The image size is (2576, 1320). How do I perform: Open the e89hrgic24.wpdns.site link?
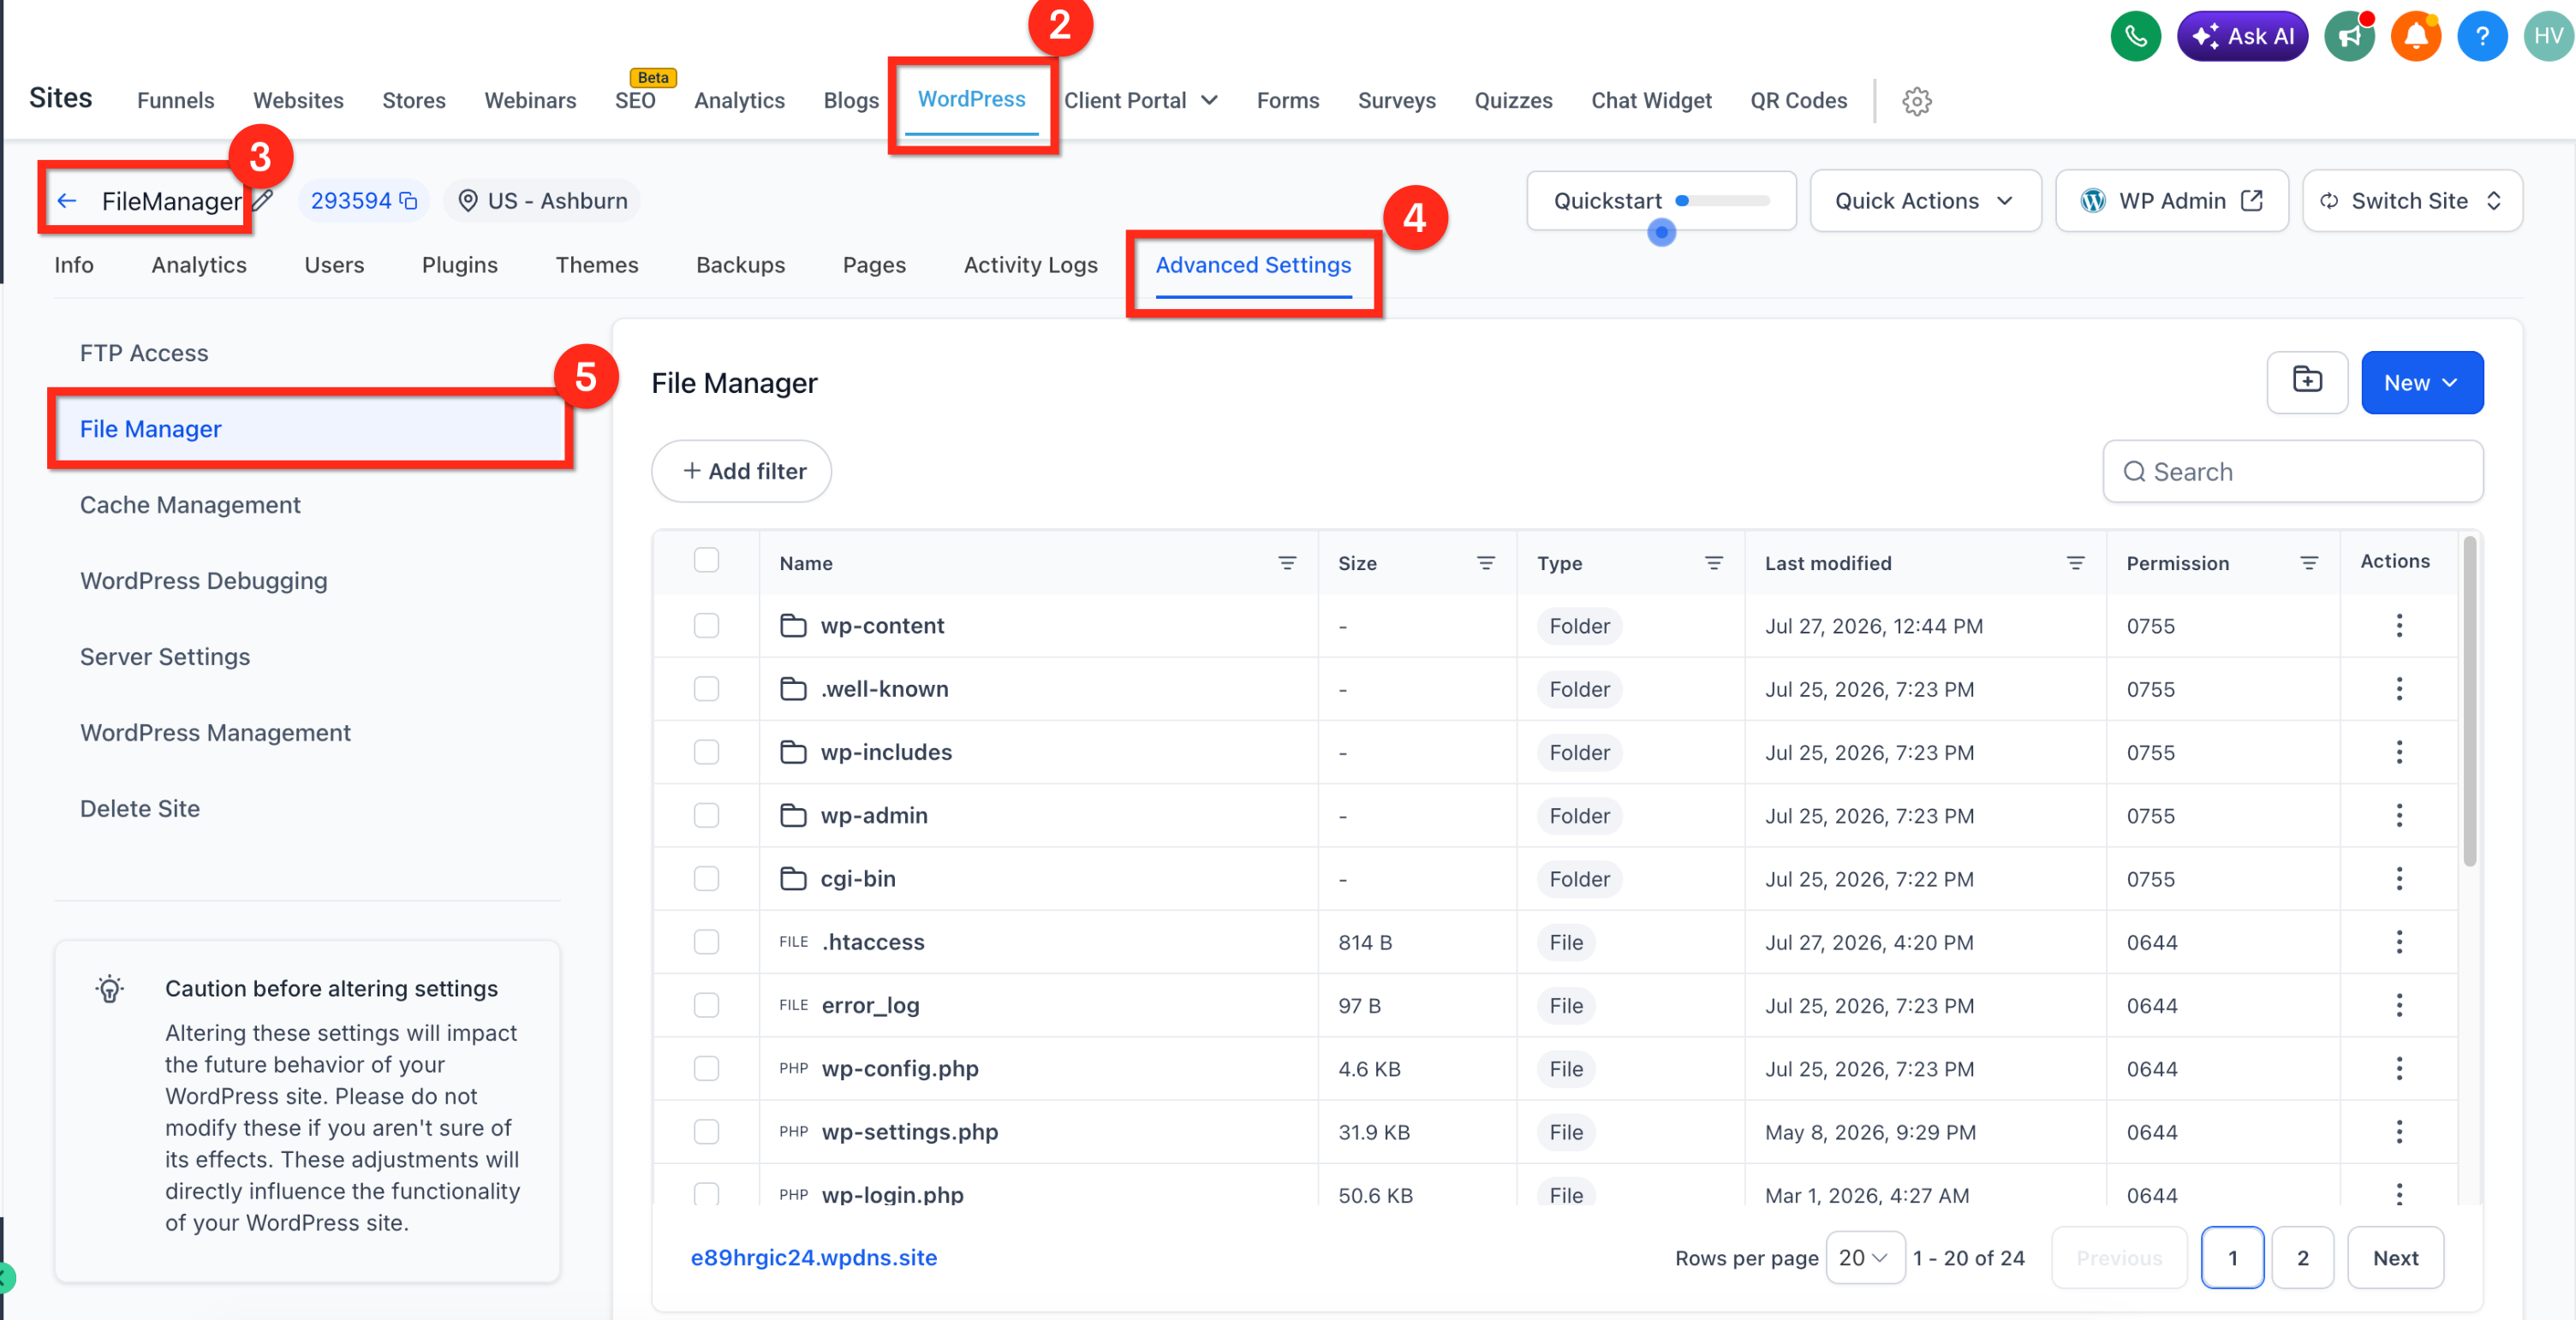coord(813,1257)
